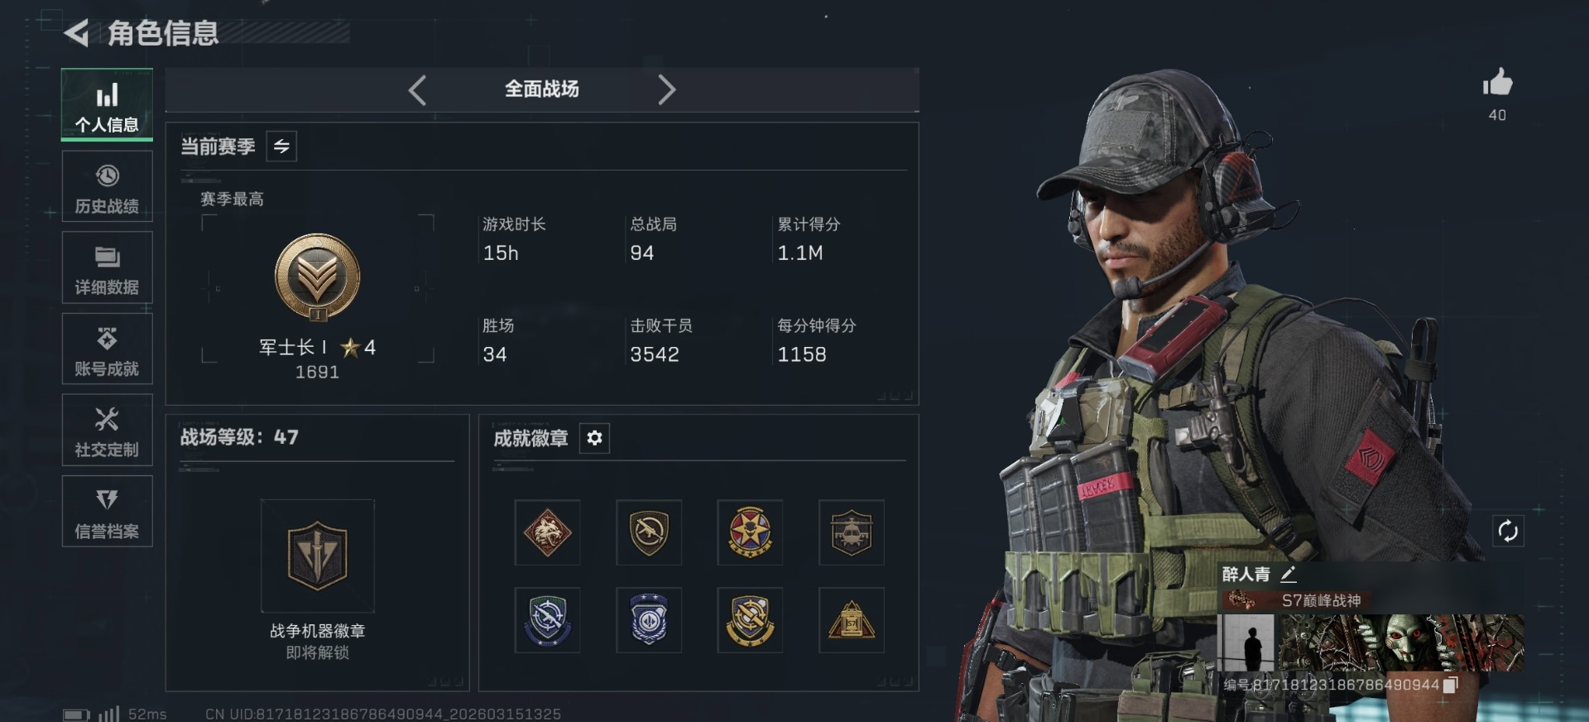Open 账号成就 achievements section
1589x722 pixels.
pyautogui.click(x=107, y=349)
